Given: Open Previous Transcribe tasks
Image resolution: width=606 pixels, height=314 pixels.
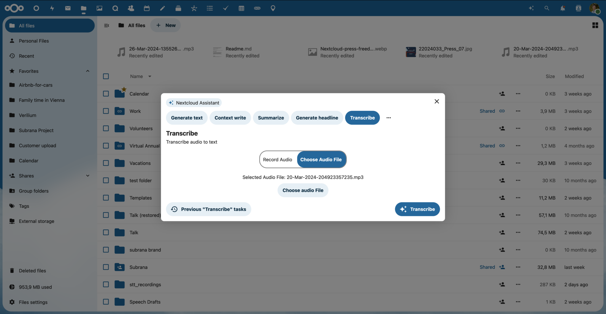Looking at the screenshot, I should [x=208, y=209].
